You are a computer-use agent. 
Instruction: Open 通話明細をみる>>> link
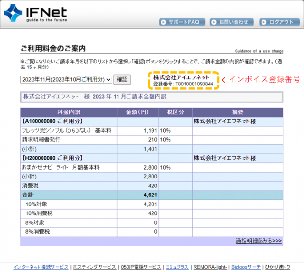coord(259,241)
